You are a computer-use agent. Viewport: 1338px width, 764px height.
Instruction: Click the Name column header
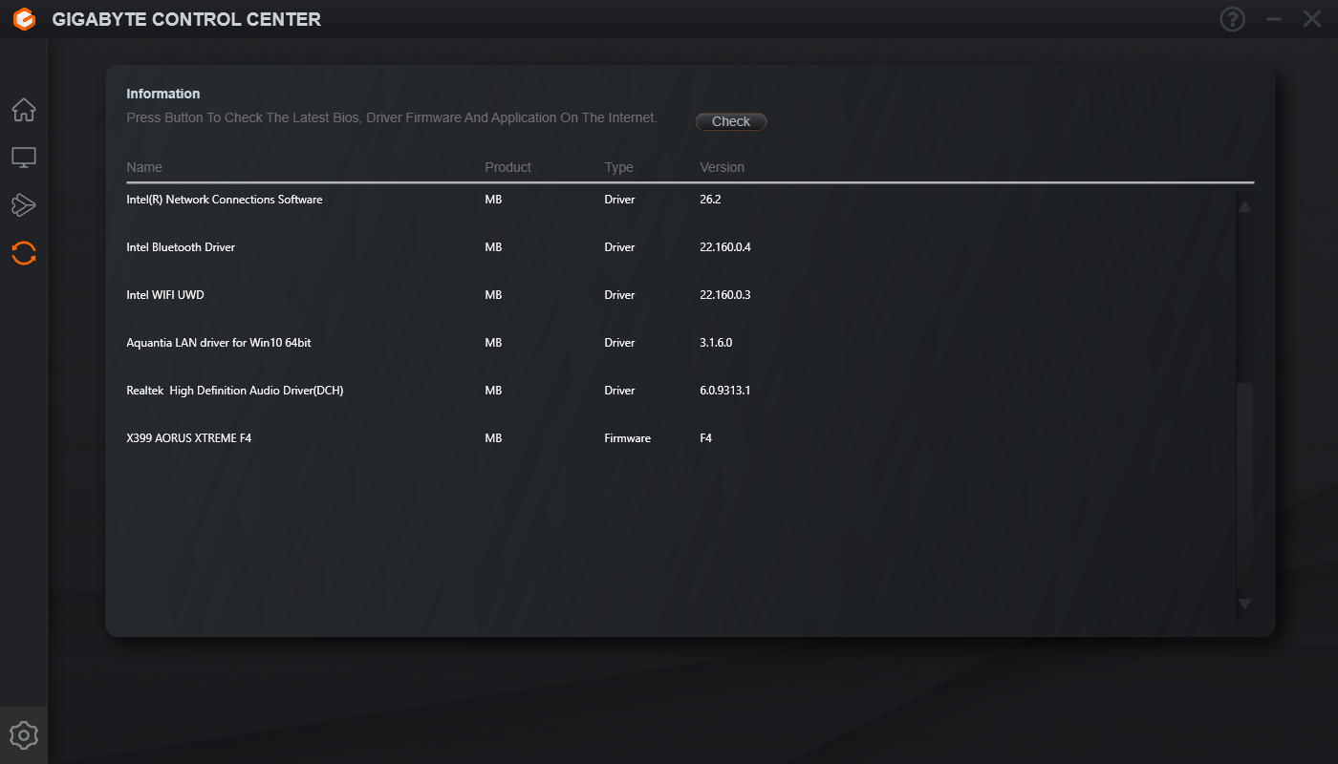[144, 167]
